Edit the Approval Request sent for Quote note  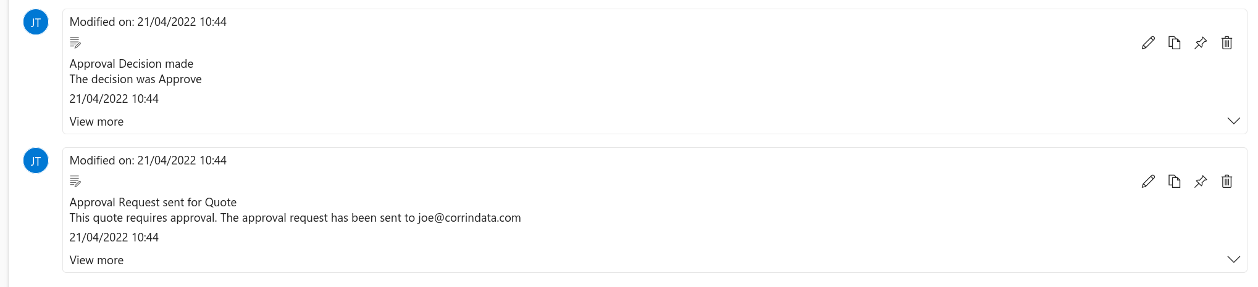pyautogui.click(x=1148, y=182)
